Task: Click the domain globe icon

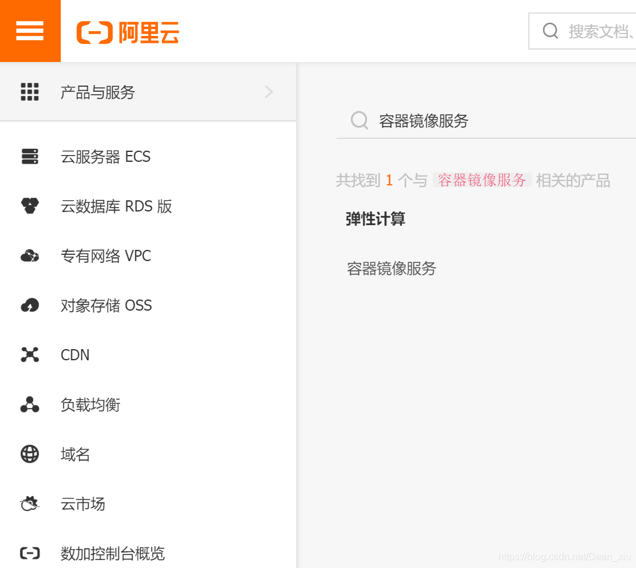Action: click(x=30, y=454)
